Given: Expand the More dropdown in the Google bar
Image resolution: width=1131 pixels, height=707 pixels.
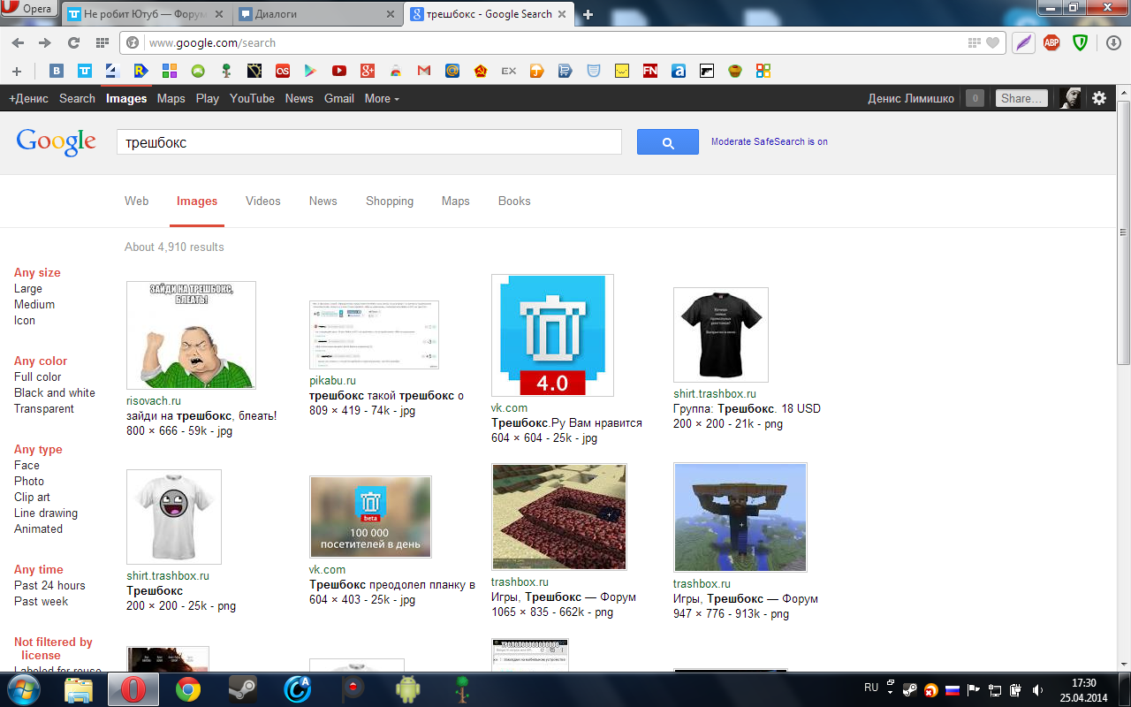Looking at the screenshot, I should (382, 98).
